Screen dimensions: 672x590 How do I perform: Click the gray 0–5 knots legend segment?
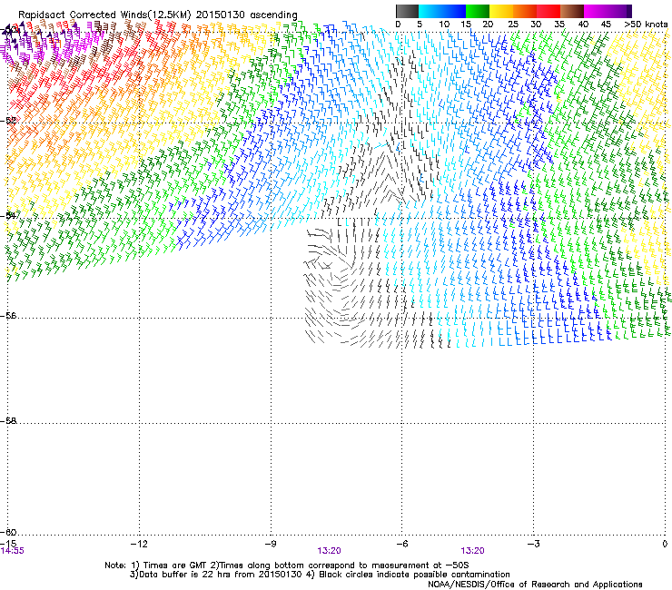(x=407, y=11)
